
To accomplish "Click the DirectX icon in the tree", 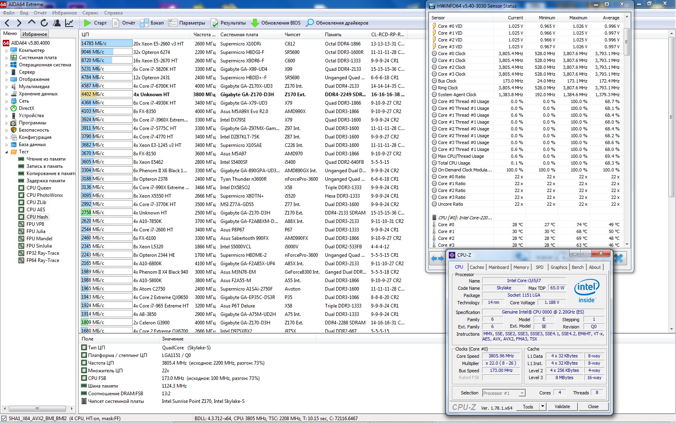I will [x=14, y=108].
